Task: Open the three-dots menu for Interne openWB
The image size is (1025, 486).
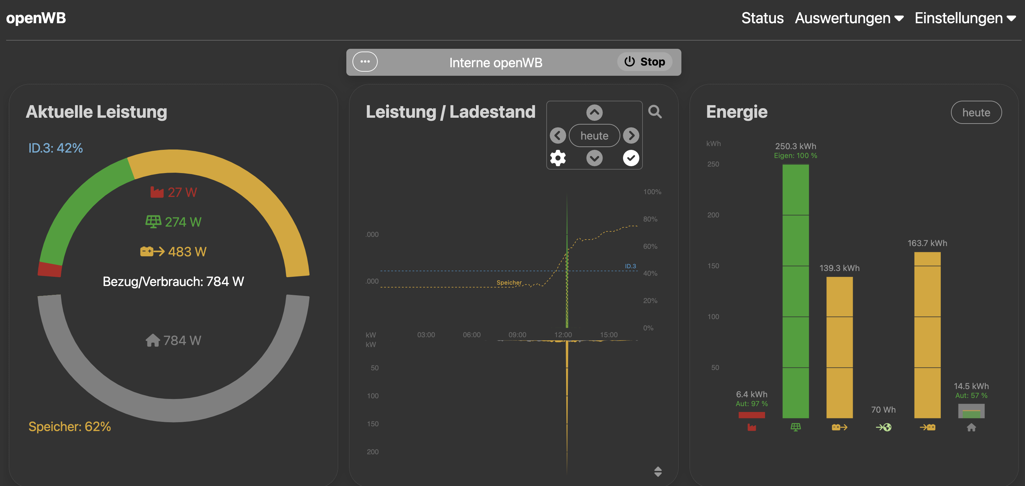Action: (x=365, y=62)
